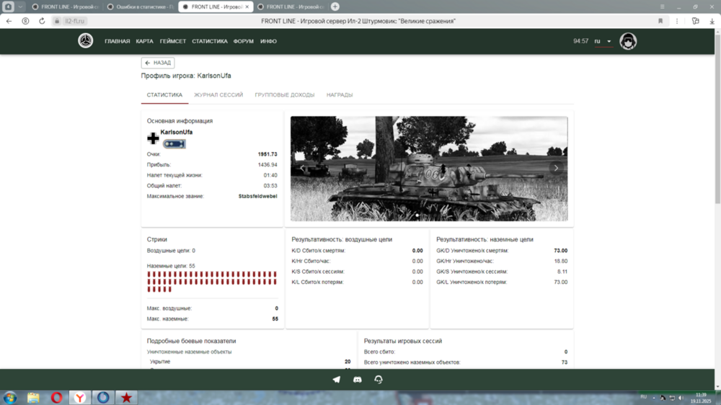Viewport: 721px width, 405px height.
Task: Show next image in tank carousel
Action: 556,168
